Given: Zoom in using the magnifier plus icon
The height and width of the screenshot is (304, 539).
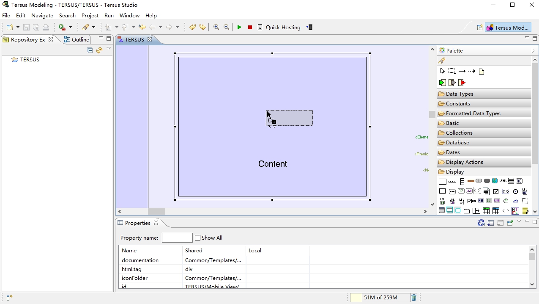Looking at the screenshot, I should pos(216,27).
